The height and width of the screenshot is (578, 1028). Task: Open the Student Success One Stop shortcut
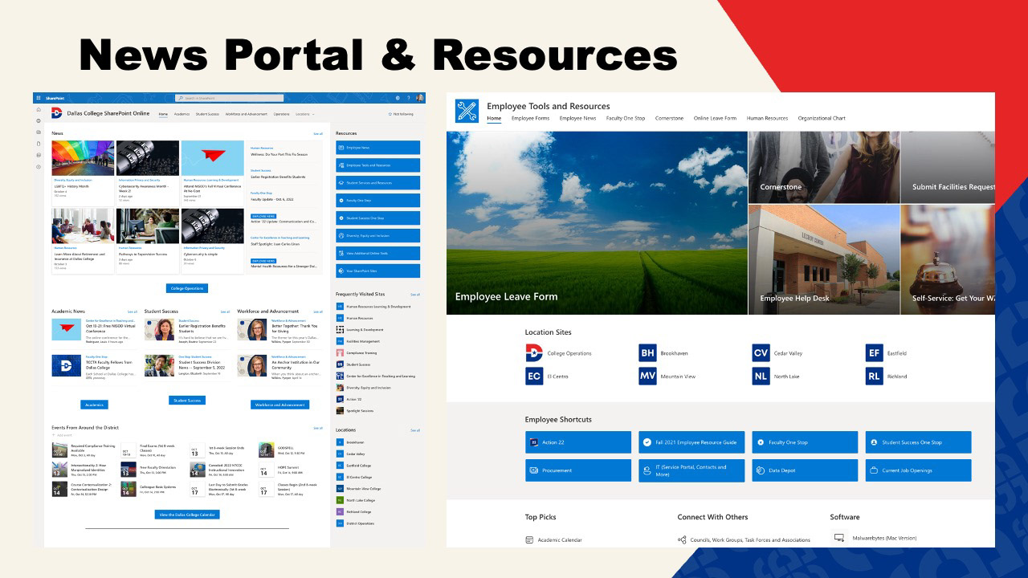[918, 442]
